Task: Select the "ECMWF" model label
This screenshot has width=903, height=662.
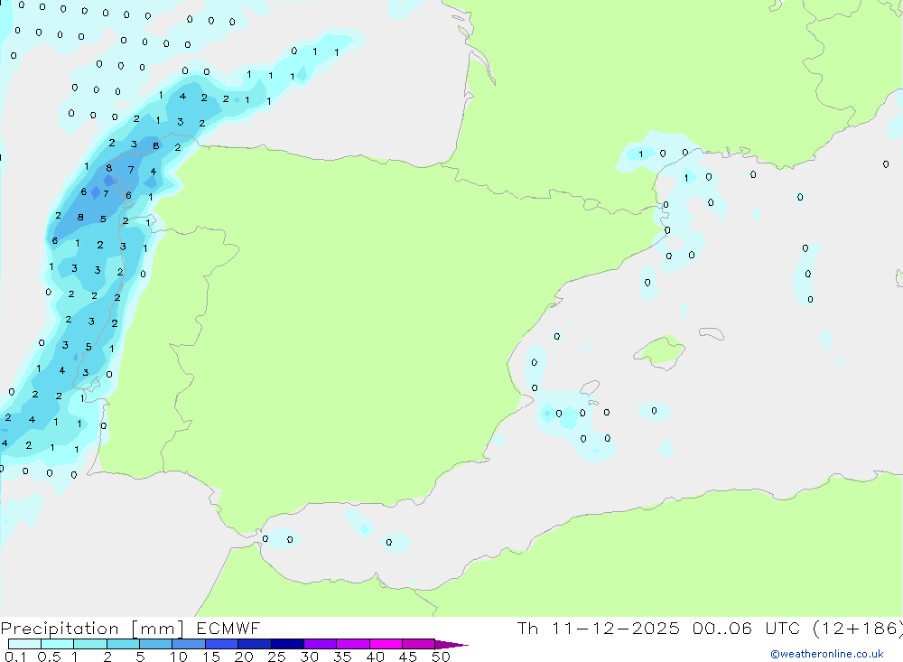Action: point(228,628)
